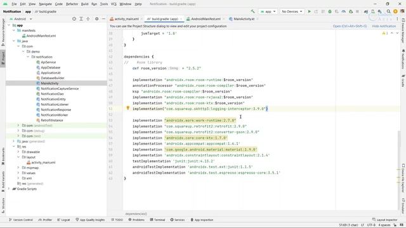
Task: Toggle the Problems tool window
Action: pyautogui.click(x=136, y=220)
